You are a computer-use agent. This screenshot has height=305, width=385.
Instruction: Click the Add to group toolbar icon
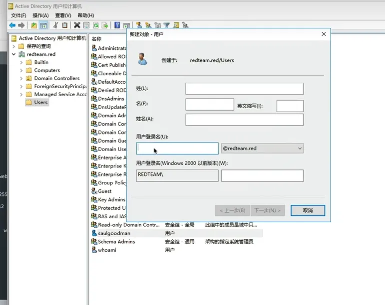(x=185, y=25)
